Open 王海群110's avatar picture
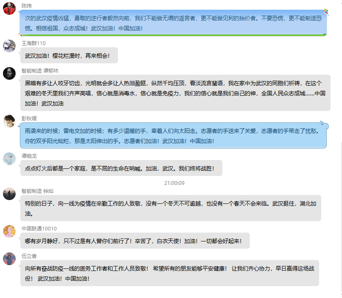Viewport: 342px width, 298px height. [9, 46]
